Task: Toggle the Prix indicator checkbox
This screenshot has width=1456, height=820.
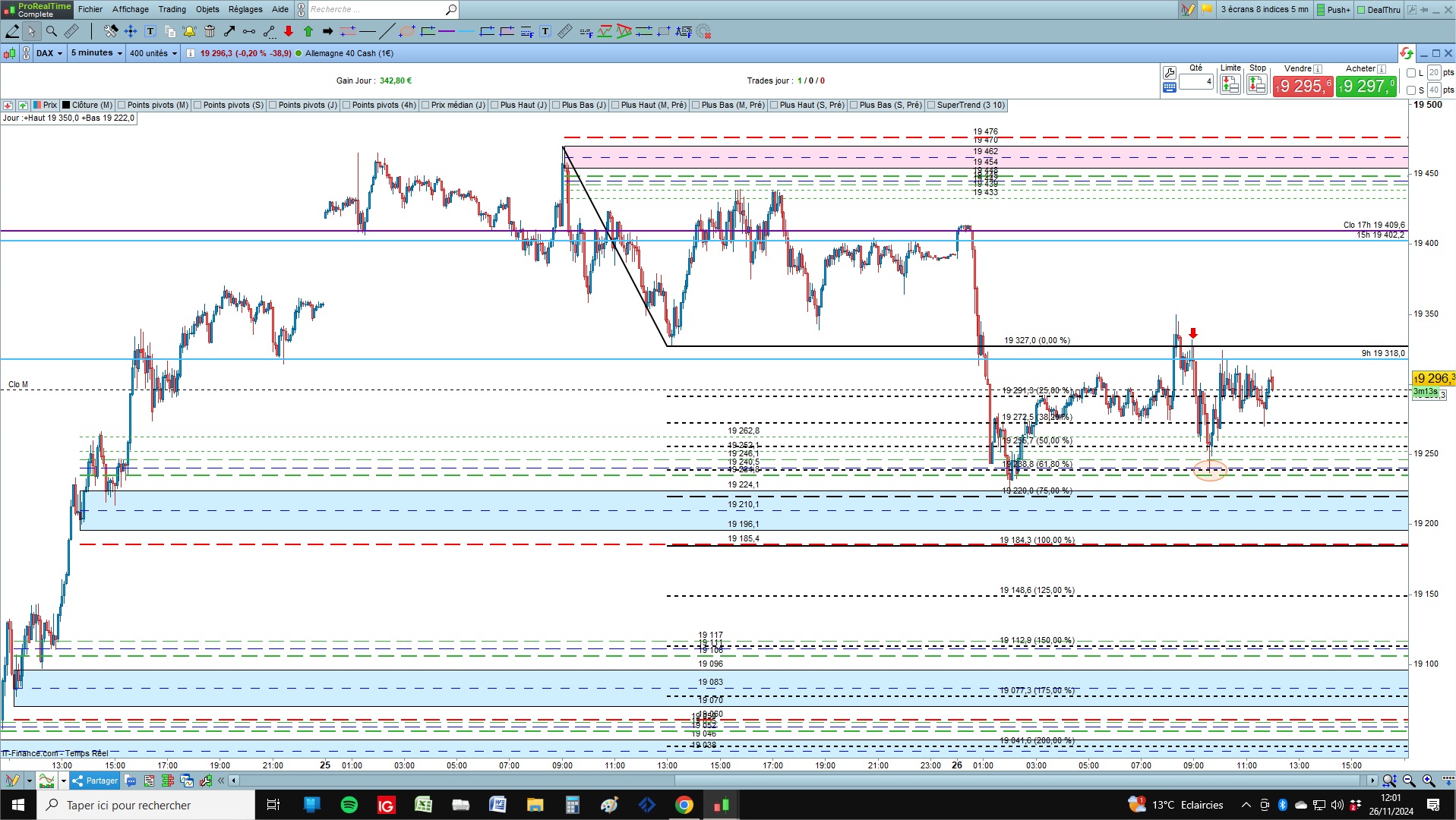Action: tap(36, 106)
